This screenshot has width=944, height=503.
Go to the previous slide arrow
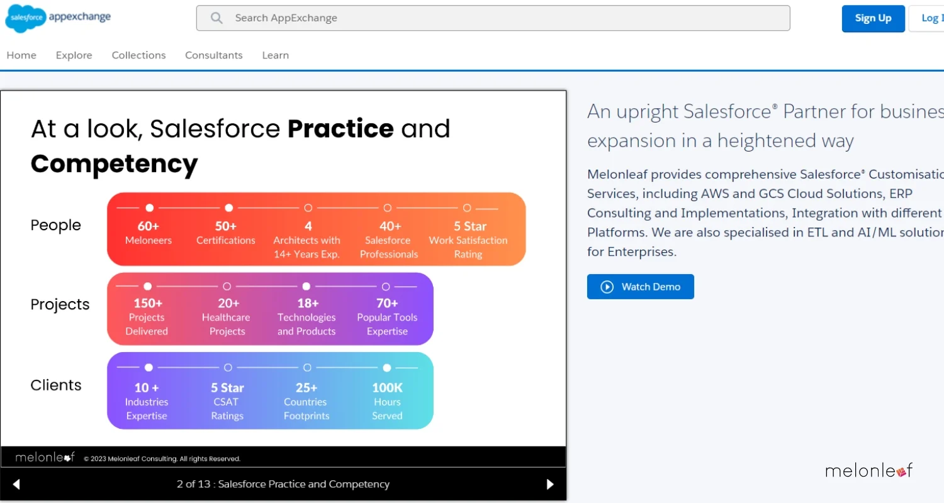17,484
